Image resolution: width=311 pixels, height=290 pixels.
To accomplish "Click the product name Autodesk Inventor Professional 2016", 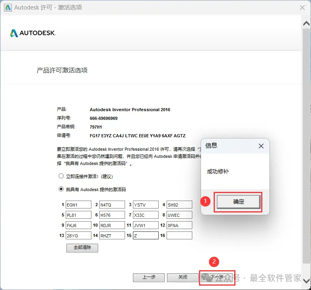I will [130, 110].
